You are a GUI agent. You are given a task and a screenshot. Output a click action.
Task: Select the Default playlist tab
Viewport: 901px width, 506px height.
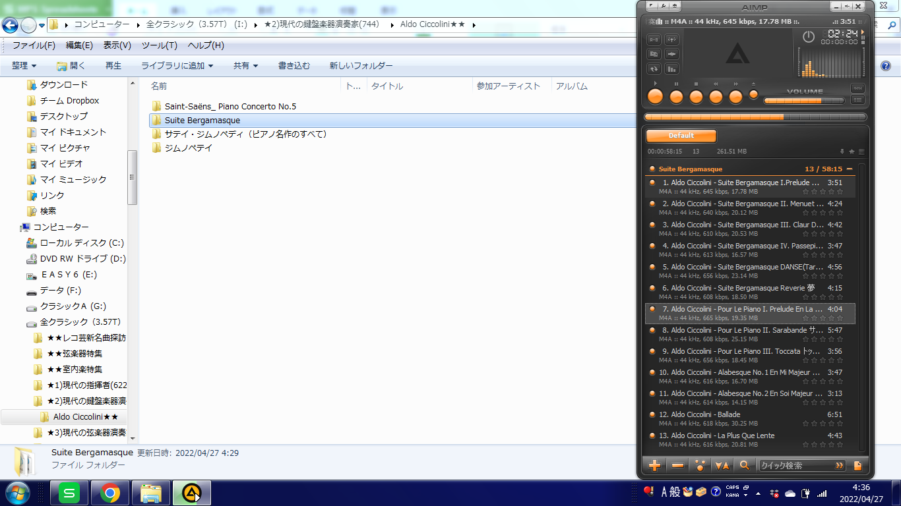[x=681, y=136]
